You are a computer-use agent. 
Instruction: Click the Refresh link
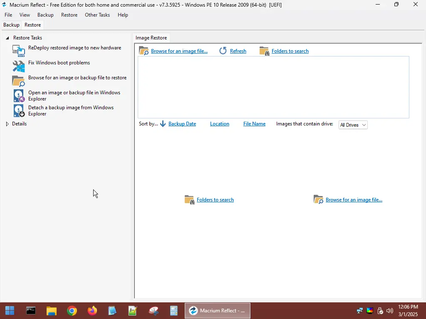(x=238, y=51)
